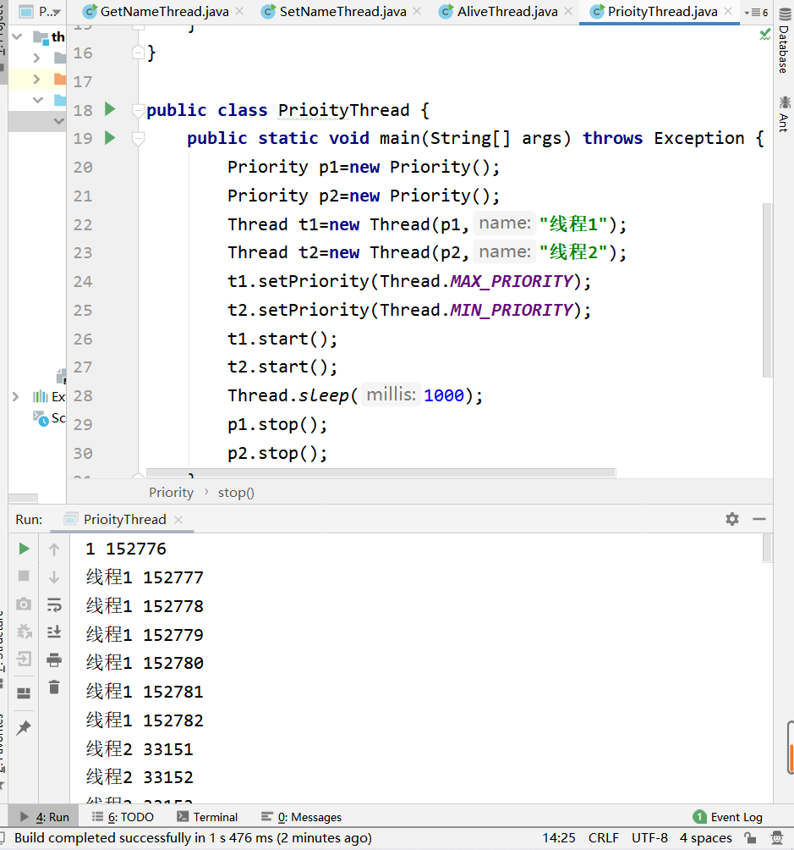Image resolution: width=794 pixels, height=850 pixels.
Task: Show hidden editor tabs list
Action: [757, 12]
